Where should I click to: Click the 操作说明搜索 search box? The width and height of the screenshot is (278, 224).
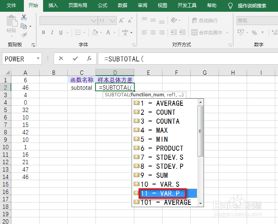click(x=252, y=6)
